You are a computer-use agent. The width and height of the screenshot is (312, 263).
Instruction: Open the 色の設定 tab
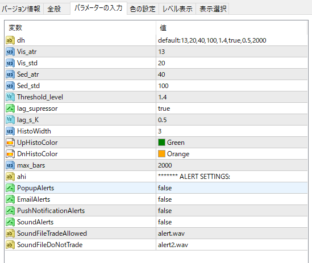click(x=143, y=9)
